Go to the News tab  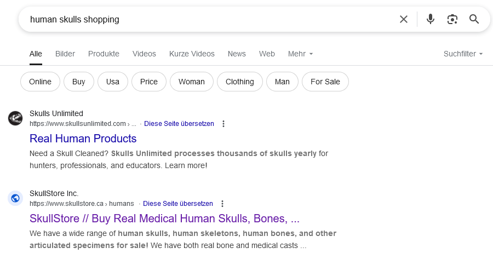pyautogui.click(x=237, y=54)
